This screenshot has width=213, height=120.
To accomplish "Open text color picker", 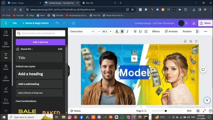I will point(117,31).
